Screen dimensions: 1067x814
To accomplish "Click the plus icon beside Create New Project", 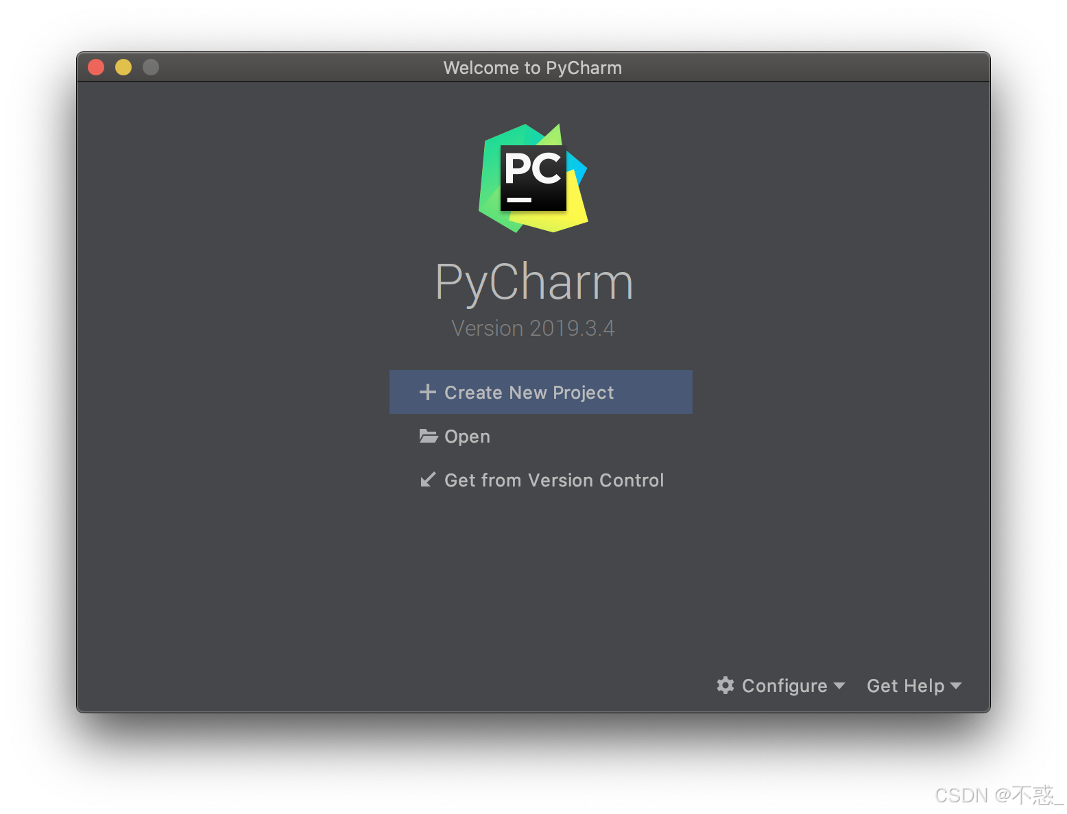I will pyautogui.click(x=428, y=392).
